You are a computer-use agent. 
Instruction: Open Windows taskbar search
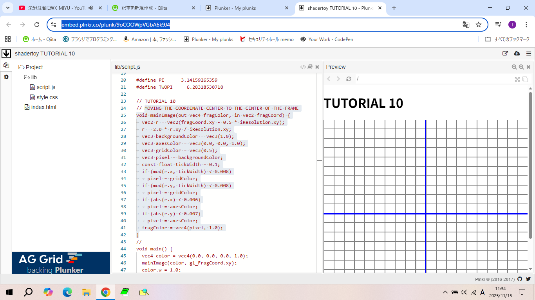click(29, 292)
